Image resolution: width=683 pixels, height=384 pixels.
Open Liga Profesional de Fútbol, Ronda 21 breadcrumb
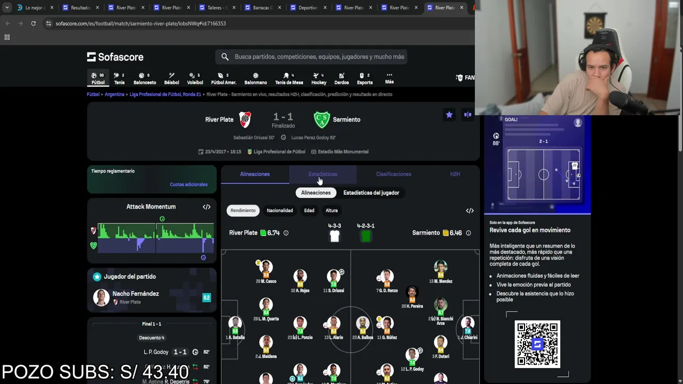(165, 94)
